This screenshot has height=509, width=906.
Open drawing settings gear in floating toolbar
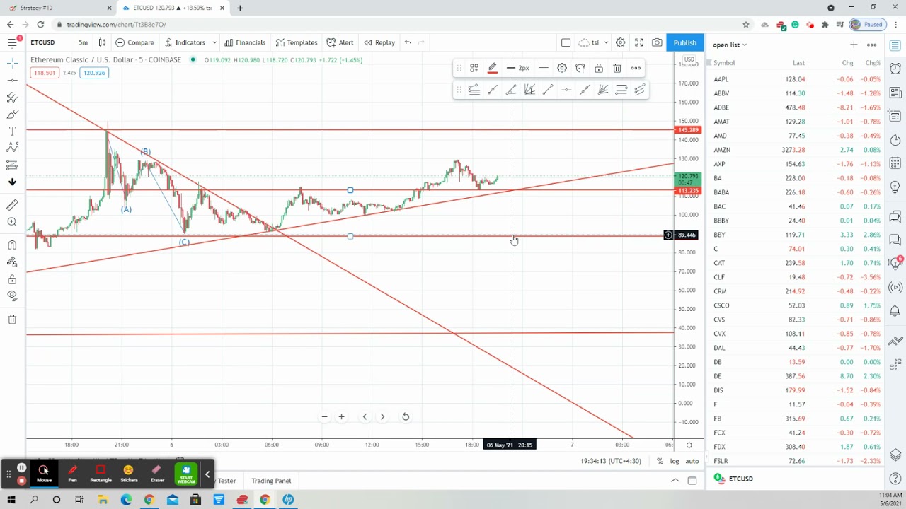[x=561, y=68]
